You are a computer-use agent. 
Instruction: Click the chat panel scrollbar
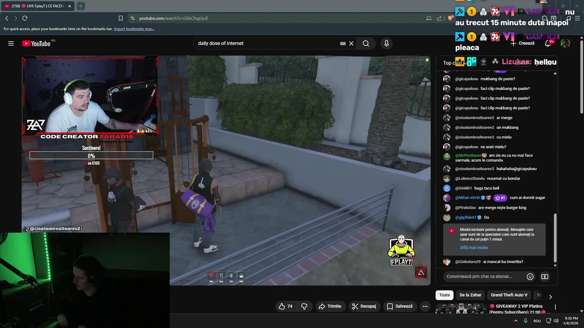pyautogui.click(x=555, y=237)
